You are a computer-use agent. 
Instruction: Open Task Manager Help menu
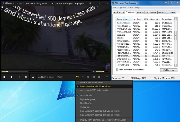(x=137, y=7)
